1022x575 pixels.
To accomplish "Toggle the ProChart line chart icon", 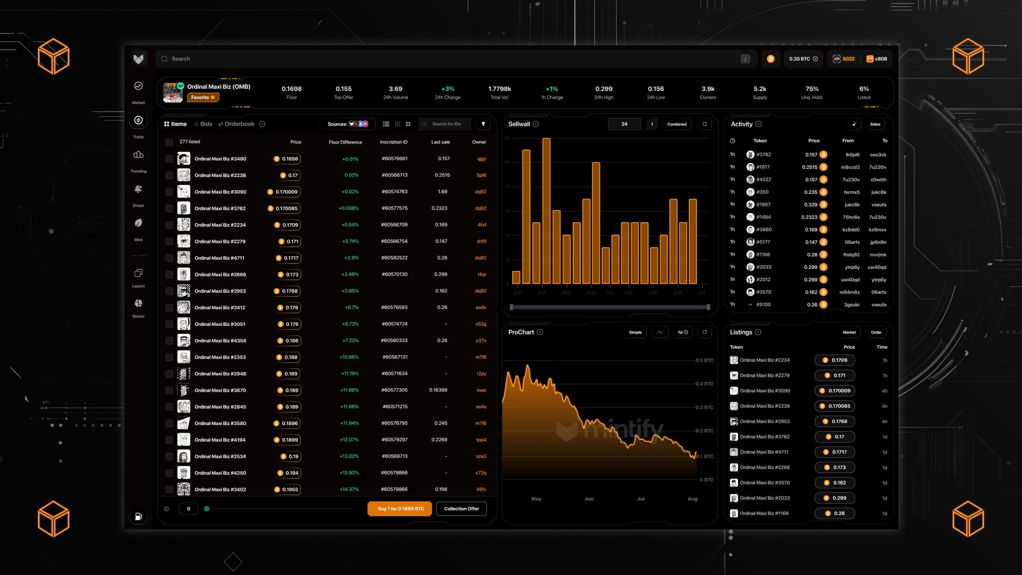I will [x=660, y=332].
